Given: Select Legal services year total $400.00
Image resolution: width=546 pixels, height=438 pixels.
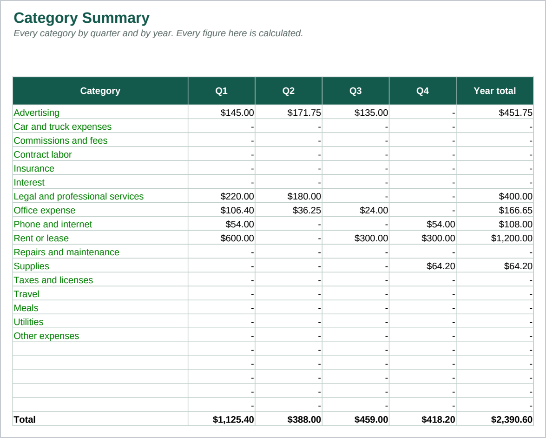Looking at the screenshot, I should 495,196.
